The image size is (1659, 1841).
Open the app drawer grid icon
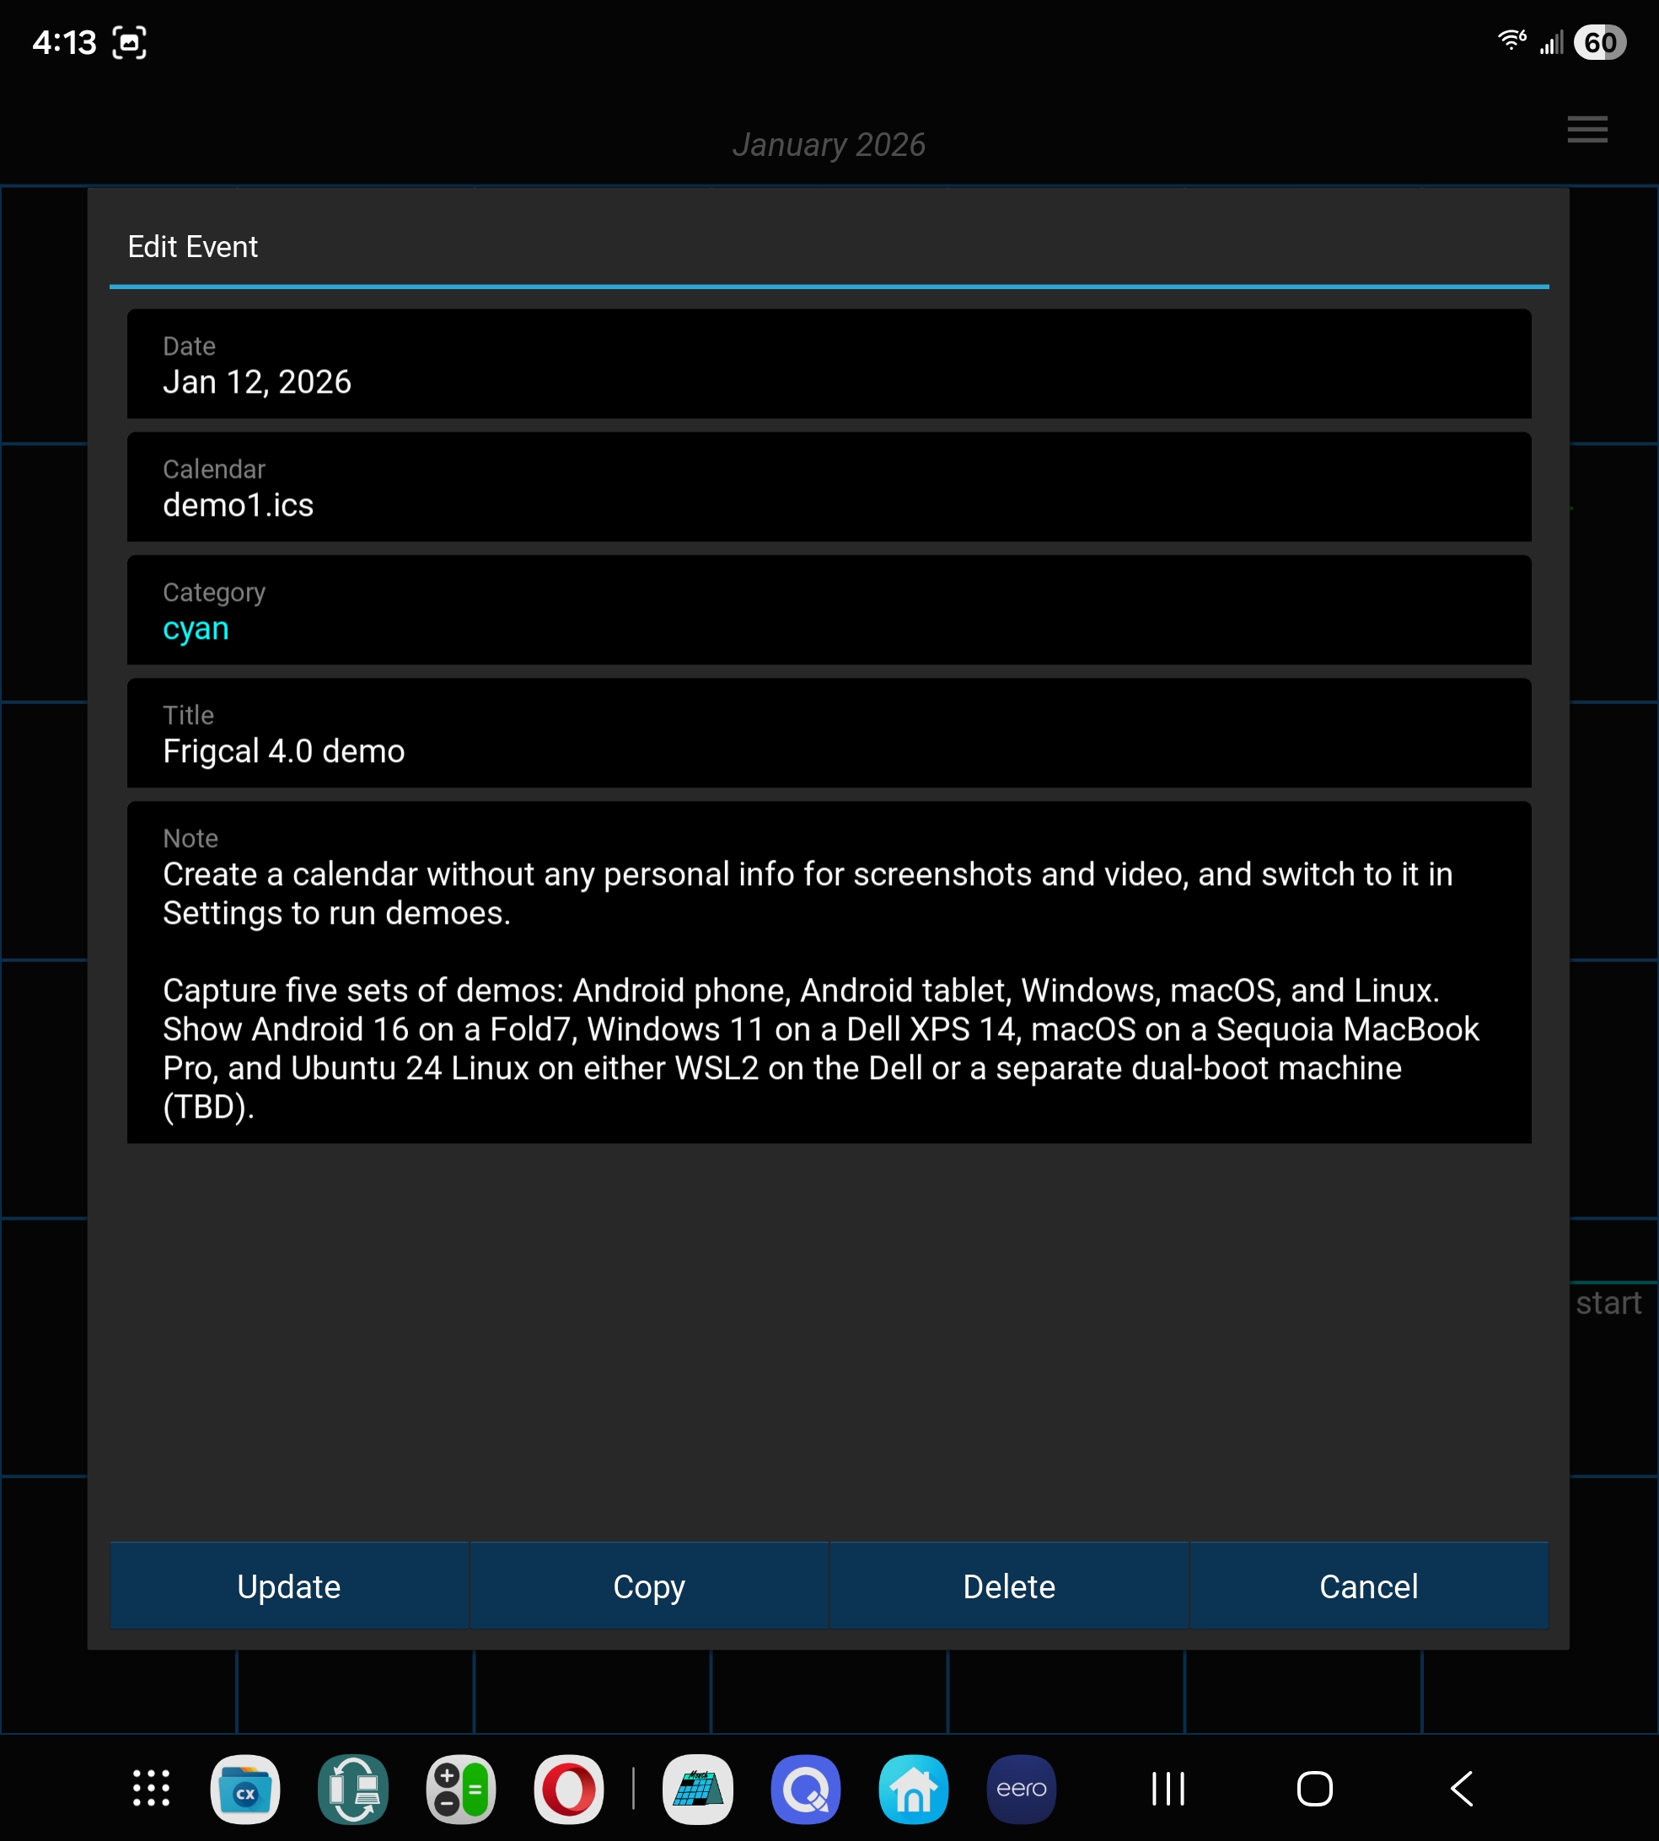point(151,1788)
